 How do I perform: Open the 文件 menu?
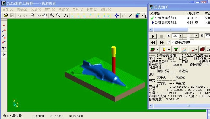point(8,10)
